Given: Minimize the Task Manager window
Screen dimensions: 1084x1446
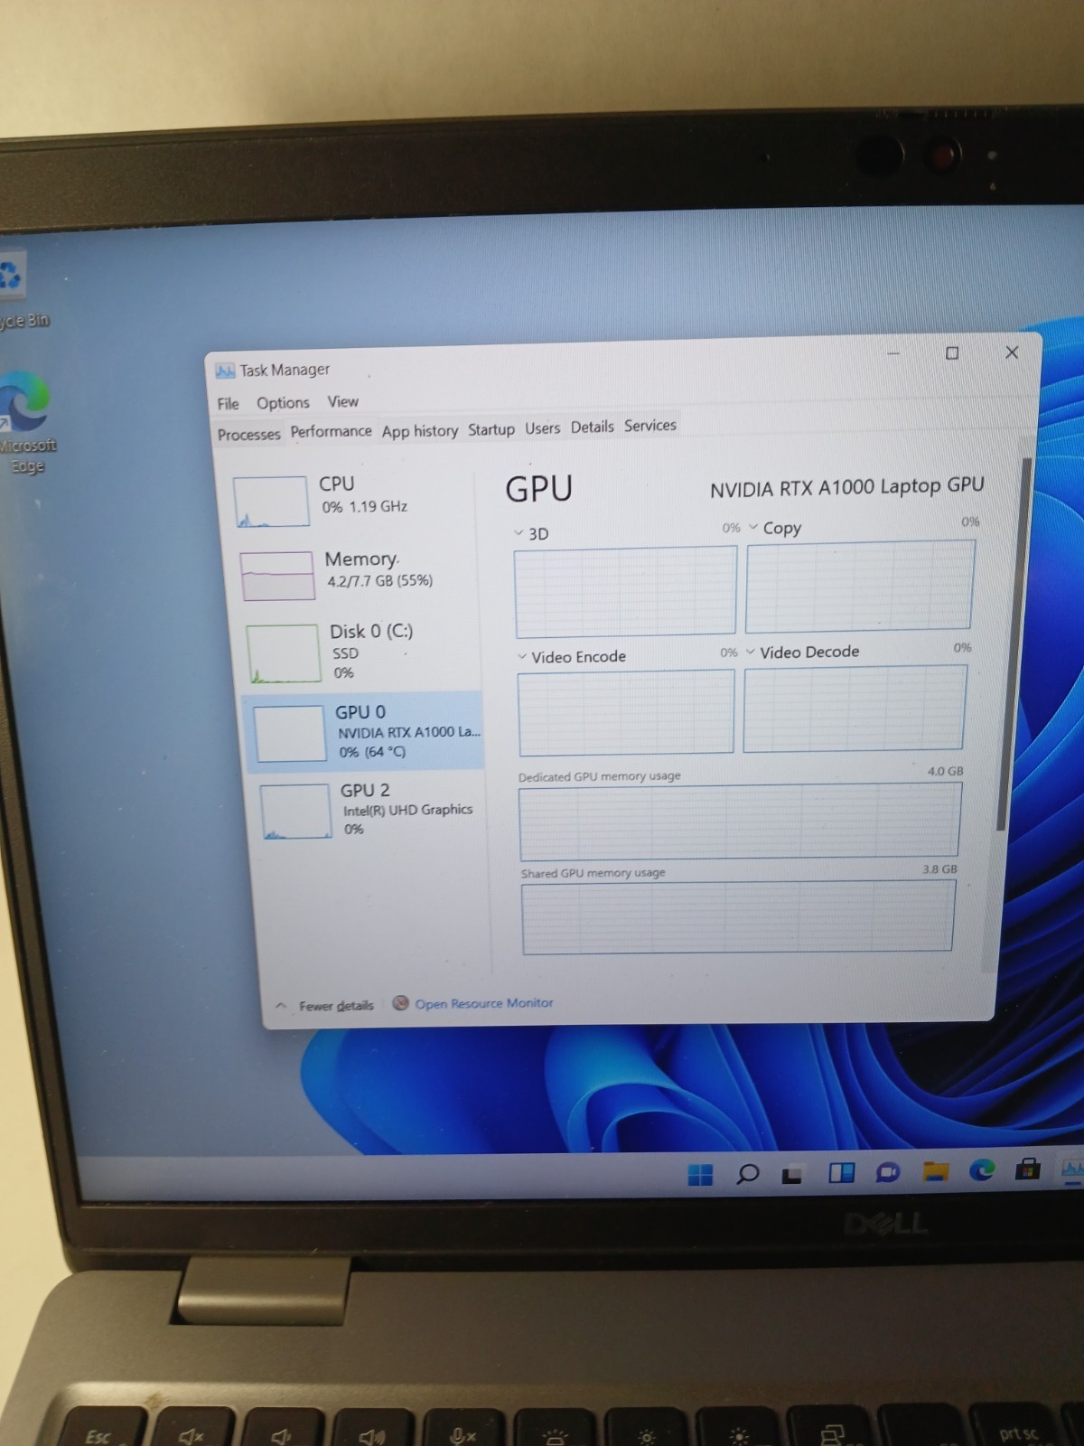Looking at the screenshot, I should 893,354.
